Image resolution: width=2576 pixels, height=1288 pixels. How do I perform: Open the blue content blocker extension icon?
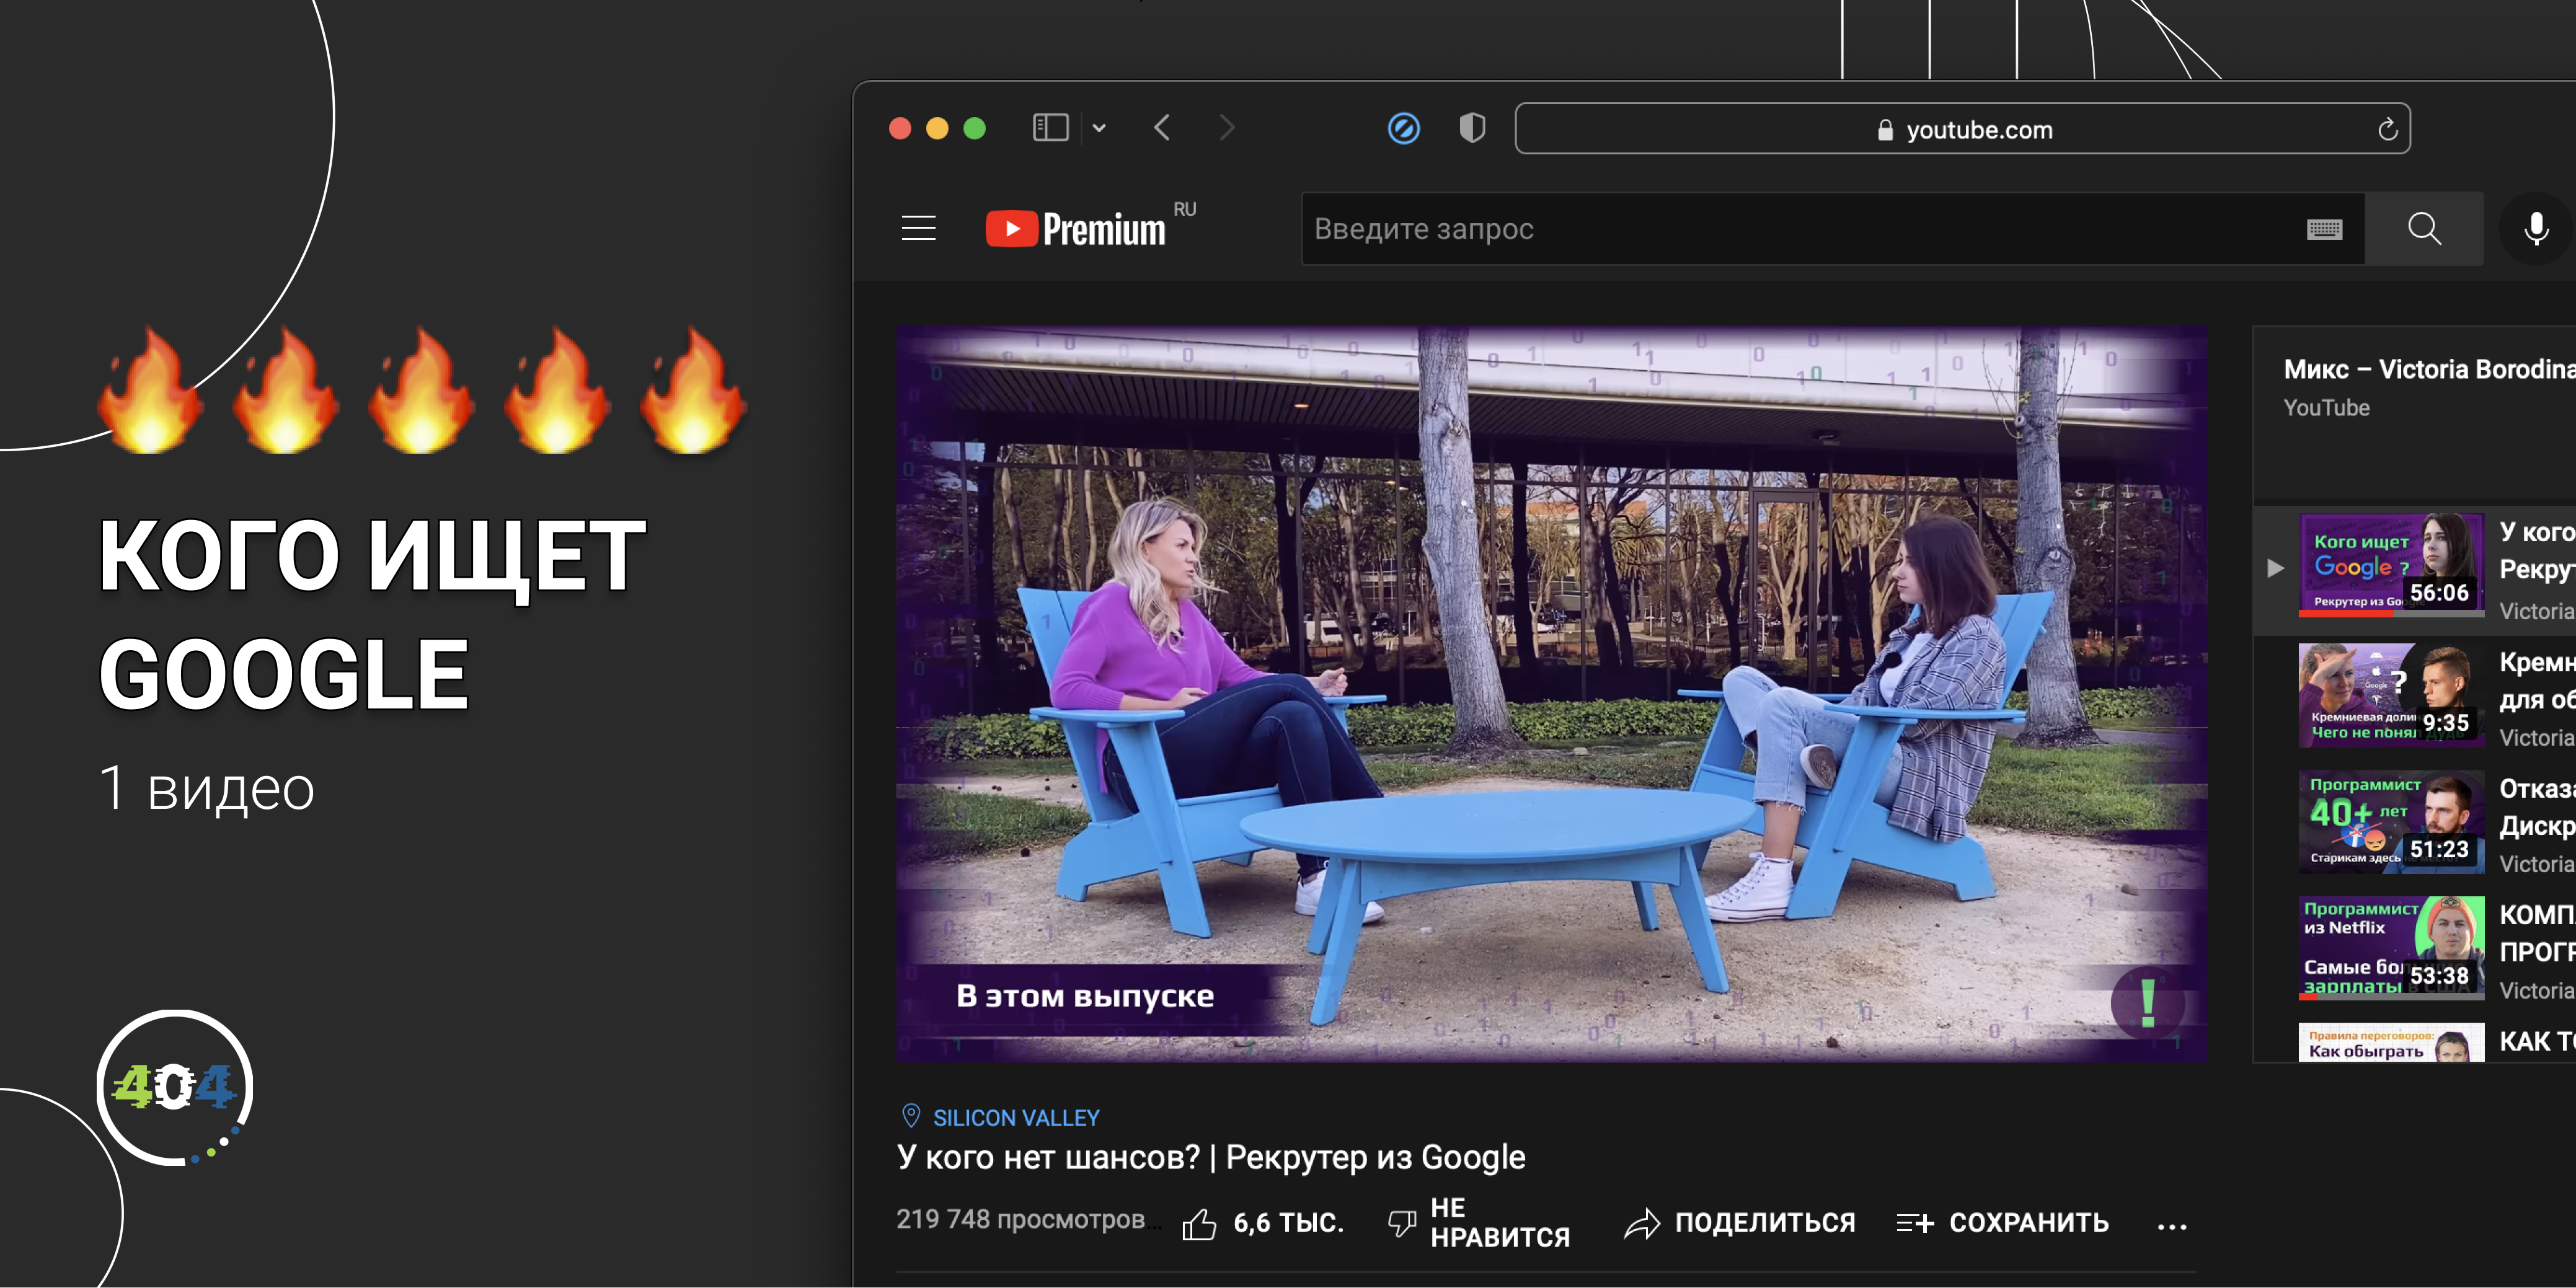(x=1404, y=128)
